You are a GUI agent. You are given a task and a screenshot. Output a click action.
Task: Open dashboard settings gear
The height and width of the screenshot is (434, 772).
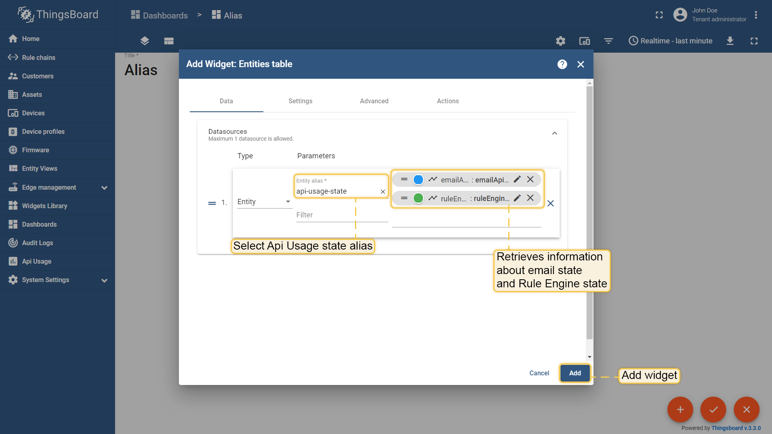pyautogui.click(x=561, y=41)
